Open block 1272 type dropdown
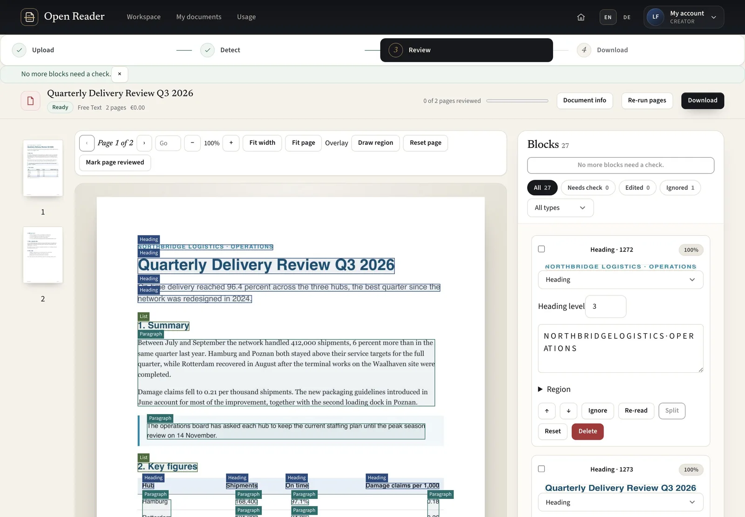The width and height of the screenshot is (745, 517). 621,280
